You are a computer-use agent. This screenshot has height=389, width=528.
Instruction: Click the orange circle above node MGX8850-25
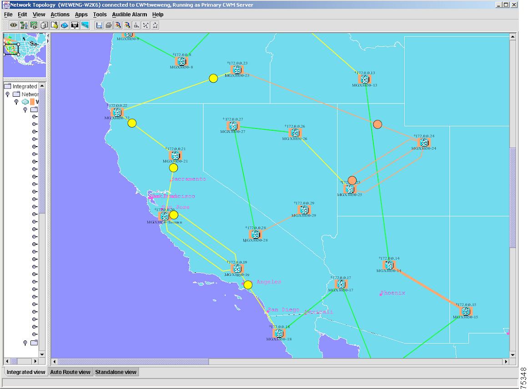[352, 180]
